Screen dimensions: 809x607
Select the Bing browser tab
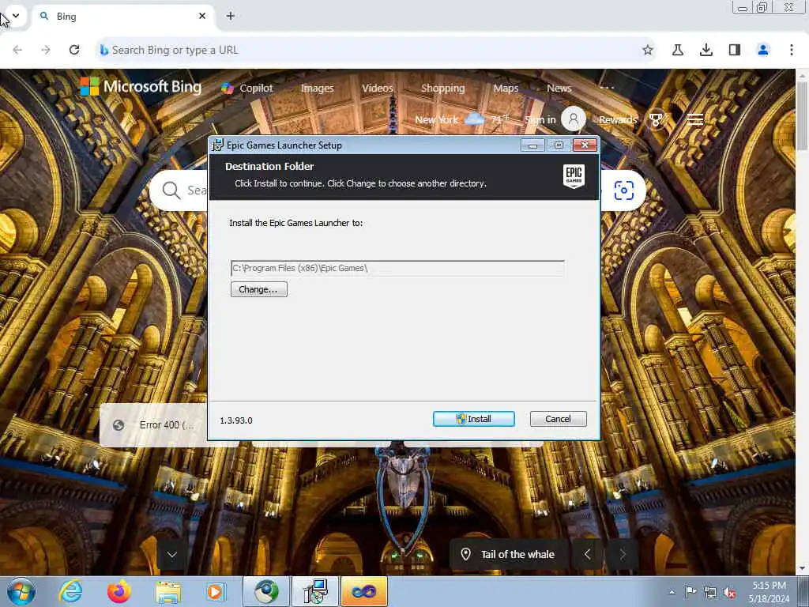coord(124,16)
